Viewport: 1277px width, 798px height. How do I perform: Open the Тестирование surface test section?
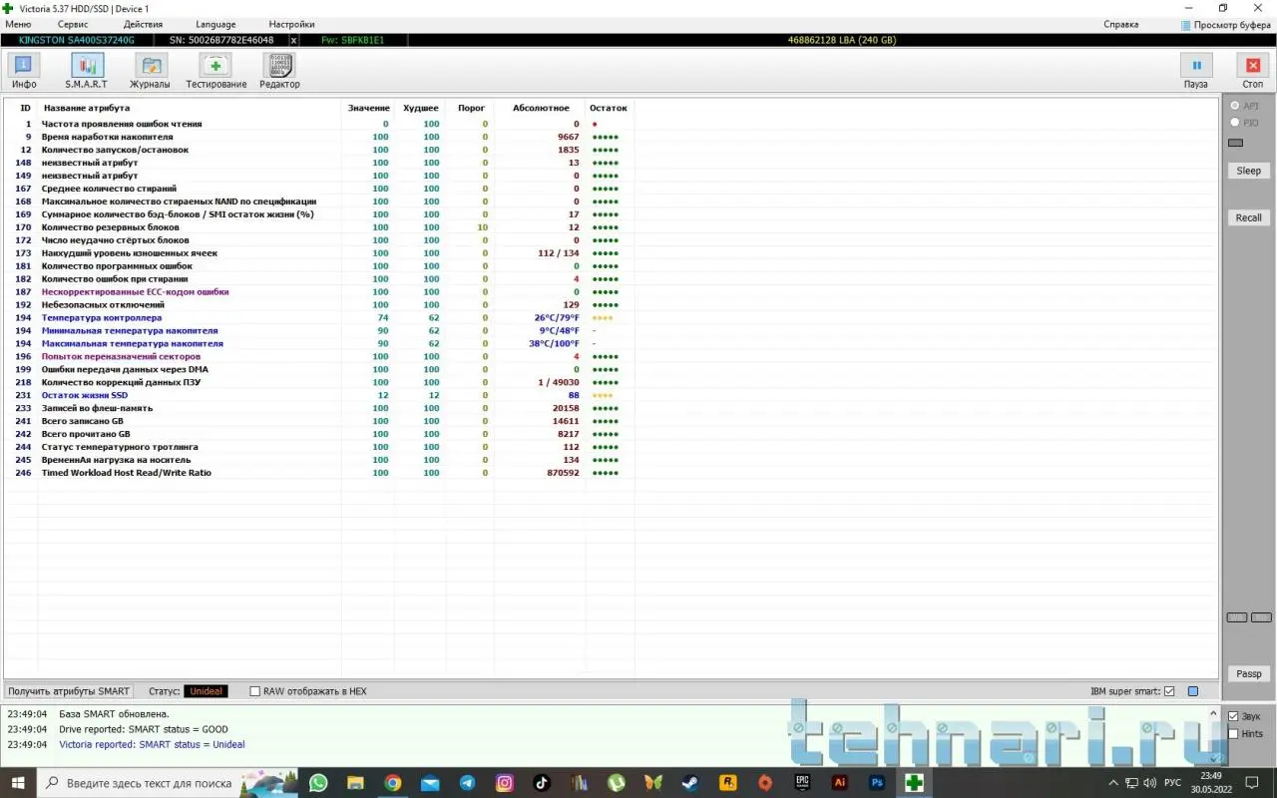[215, 71]
